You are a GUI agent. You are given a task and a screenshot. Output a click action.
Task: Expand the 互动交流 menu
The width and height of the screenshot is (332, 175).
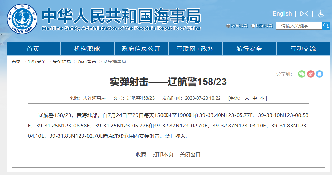(303, 49)
